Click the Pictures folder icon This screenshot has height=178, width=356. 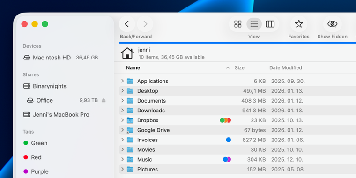pos(130,169)
